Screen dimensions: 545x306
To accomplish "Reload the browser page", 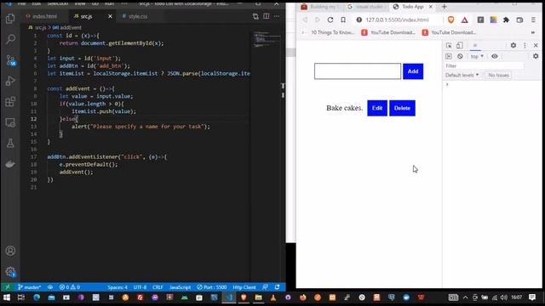I will click(330, 20).
